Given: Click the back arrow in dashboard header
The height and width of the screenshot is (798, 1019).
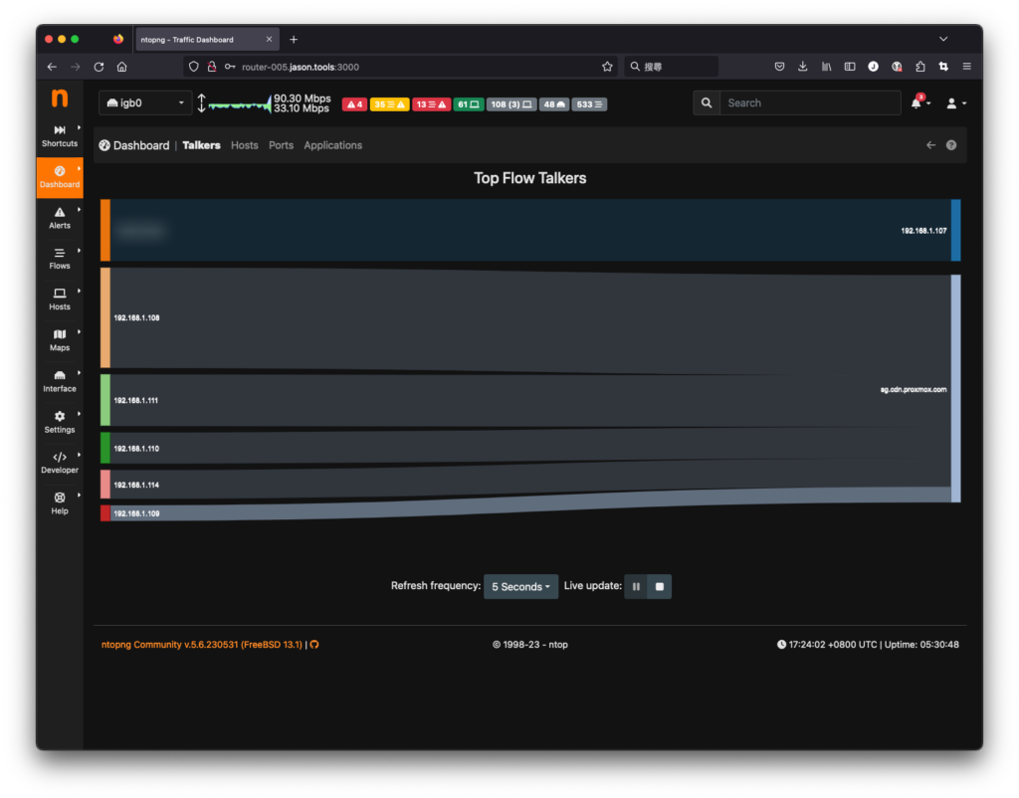Looking at the screenshot, I should (x=930, y=145).
